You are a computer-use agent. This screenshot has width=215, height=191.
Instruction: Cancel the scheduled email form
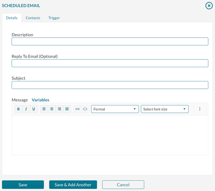[123, 185]
